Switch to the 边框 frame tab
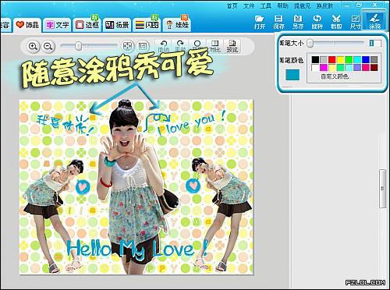 pyautogui.click(x=87, y=25)
